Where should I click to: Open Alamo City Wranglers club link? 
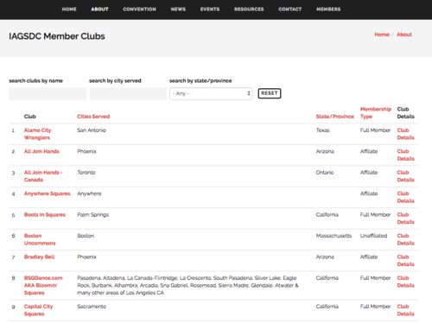(37, 134)
